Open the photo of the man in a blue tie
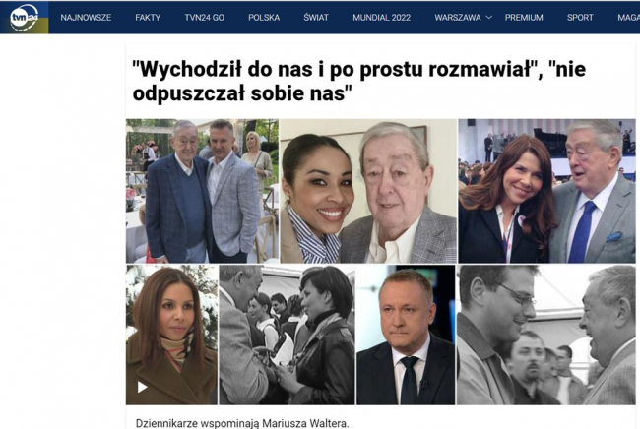The height and width of the screenshot is (429, 640). pos(546,191)
